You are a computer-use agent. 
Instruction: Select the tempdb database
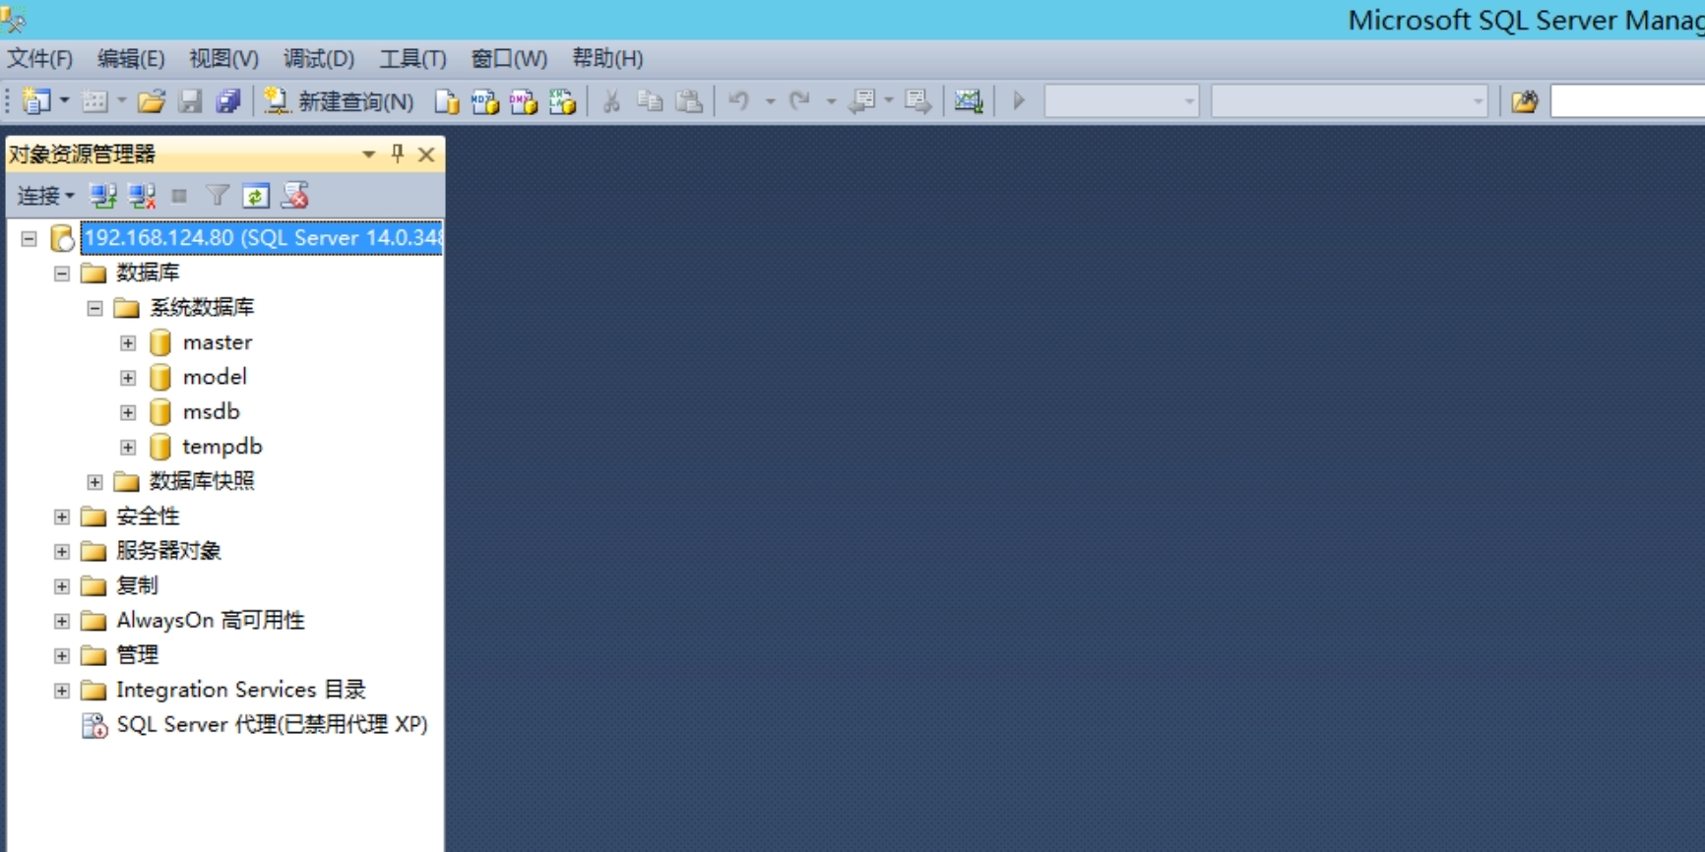pos(222,447)
